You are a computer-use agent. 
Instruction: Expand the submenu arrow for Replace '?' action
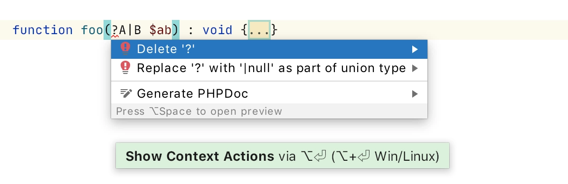point(415,68)
